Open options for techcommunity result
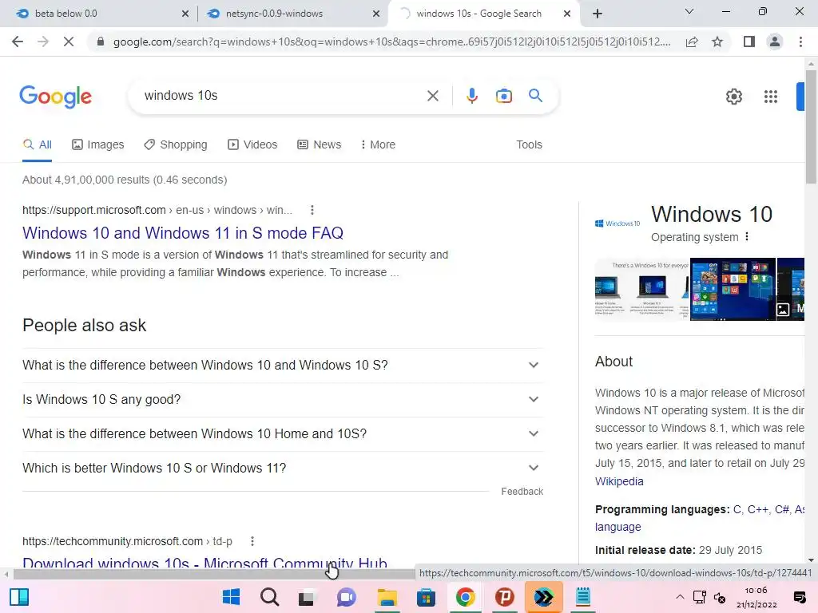 tap(252, 541)
